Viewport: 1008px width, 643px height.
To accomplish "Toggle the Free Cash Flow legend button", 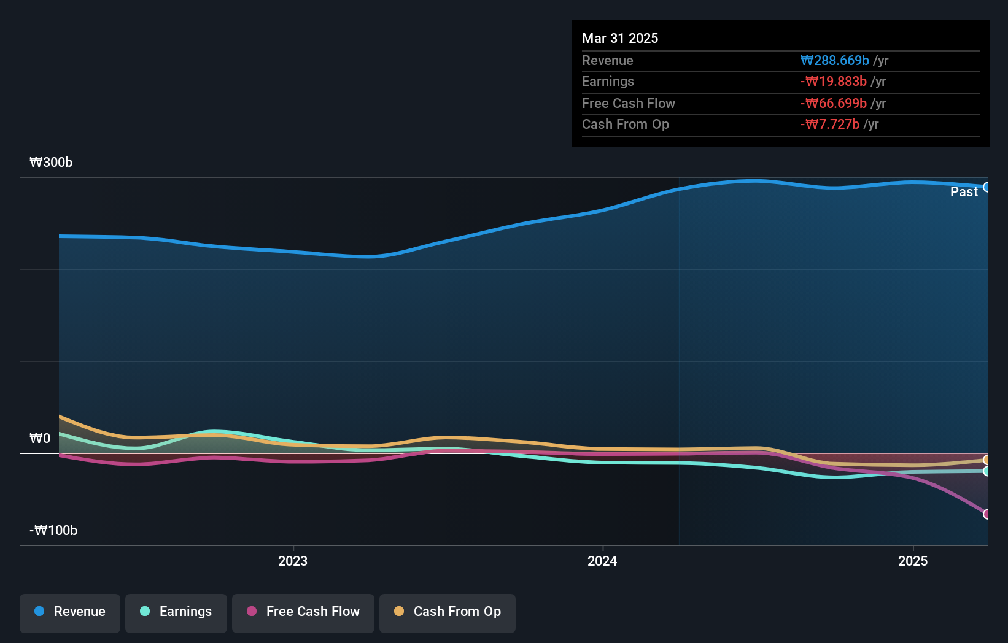I will pos(303,613).
